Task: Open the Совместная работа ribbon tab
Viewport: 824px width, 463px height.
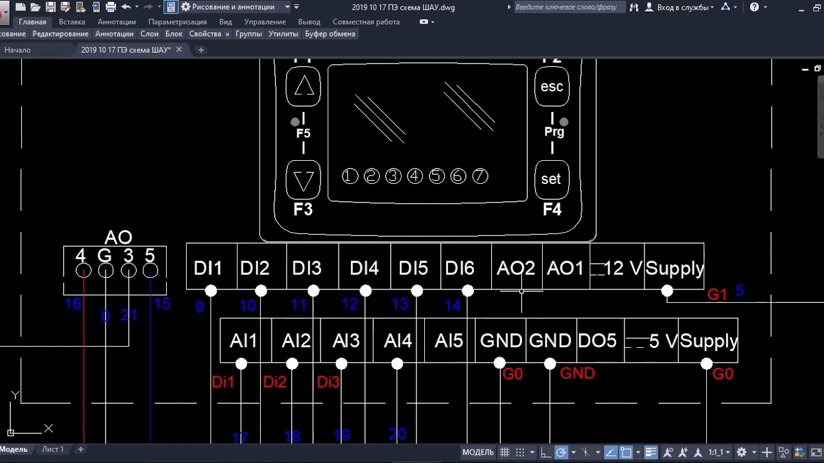Action: (x=366, y=22)
